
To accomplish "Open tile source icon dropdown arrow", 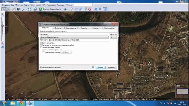I will pyautogui.click(x=38, y=9).
